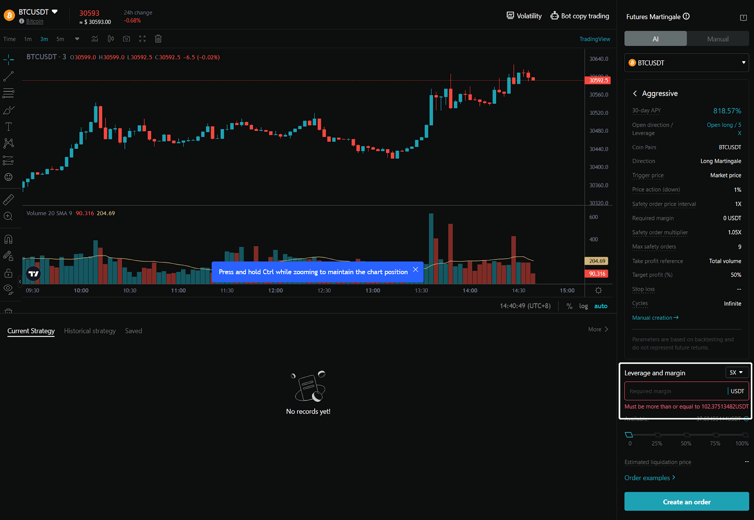This screenshot has width=754, height=520.
Task: Open the 5X leverage dropdown
Action: tap(737, 373)
